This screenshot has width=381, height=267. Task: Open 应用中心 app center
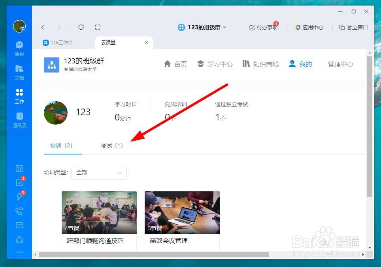click(x=309, y=27)
